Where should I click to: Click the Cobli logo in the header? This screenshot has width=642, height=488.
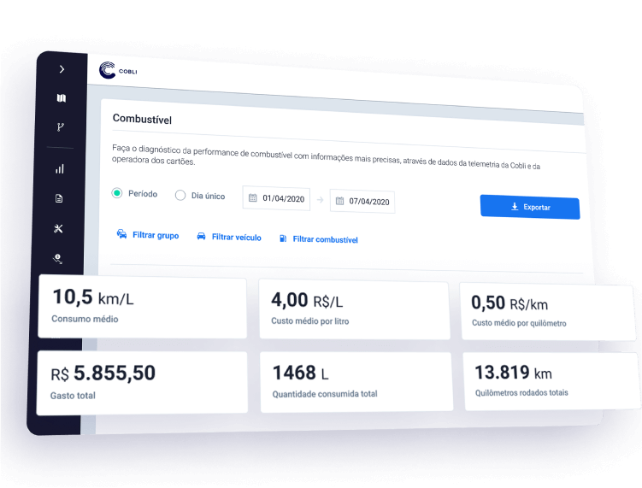(x=118, y=71)
